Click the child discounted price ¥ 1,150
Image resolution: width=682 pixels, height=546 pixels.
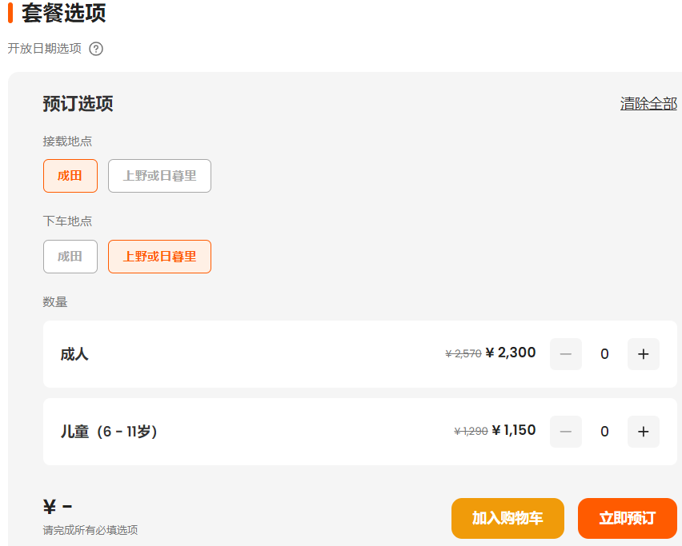[x=514, y=430]
